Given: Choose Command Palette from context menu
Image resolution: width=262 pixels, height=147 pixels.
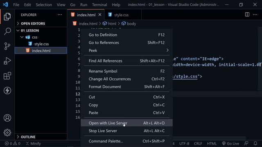Looking at the screenshot, I should pos(126,141).
